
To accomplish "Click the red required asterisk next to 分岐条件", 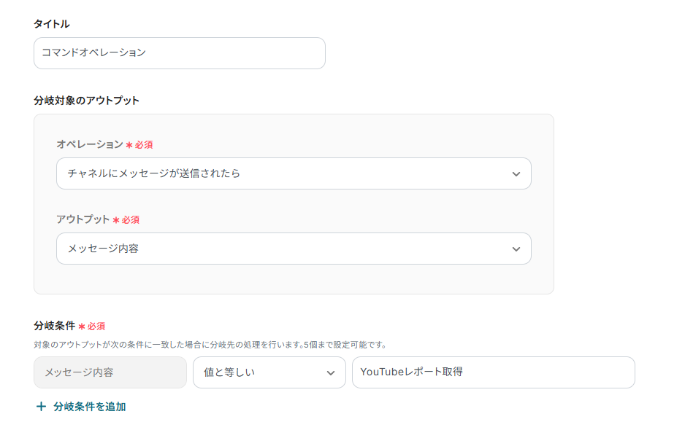I will click(x=82, y=327).
